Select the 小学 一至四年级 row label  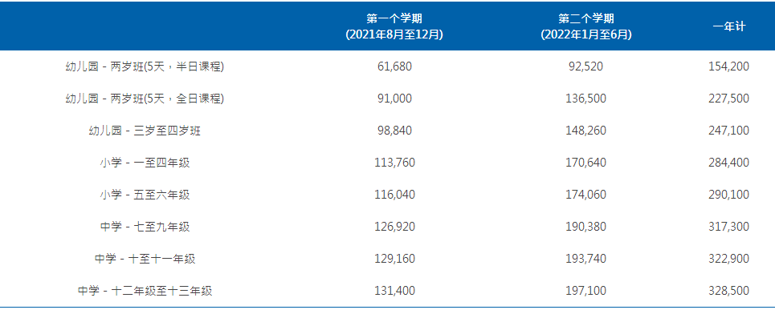[145, 163]
